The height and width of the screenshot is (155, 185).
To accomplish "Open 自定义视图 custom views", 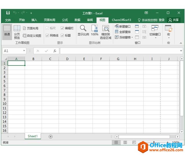I will (32, 36).
